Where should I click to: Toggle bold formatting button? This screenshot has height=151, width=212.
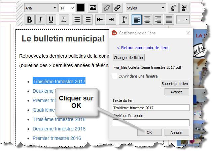coord(30,20)
